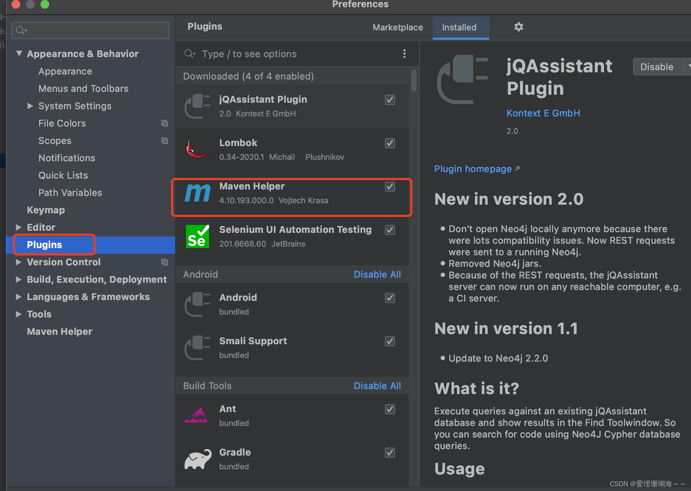Click the Disable button for jQAssistant Plugin
Image resolution: width=691 pixels, height=491 pixels.
tap(657, 67)
